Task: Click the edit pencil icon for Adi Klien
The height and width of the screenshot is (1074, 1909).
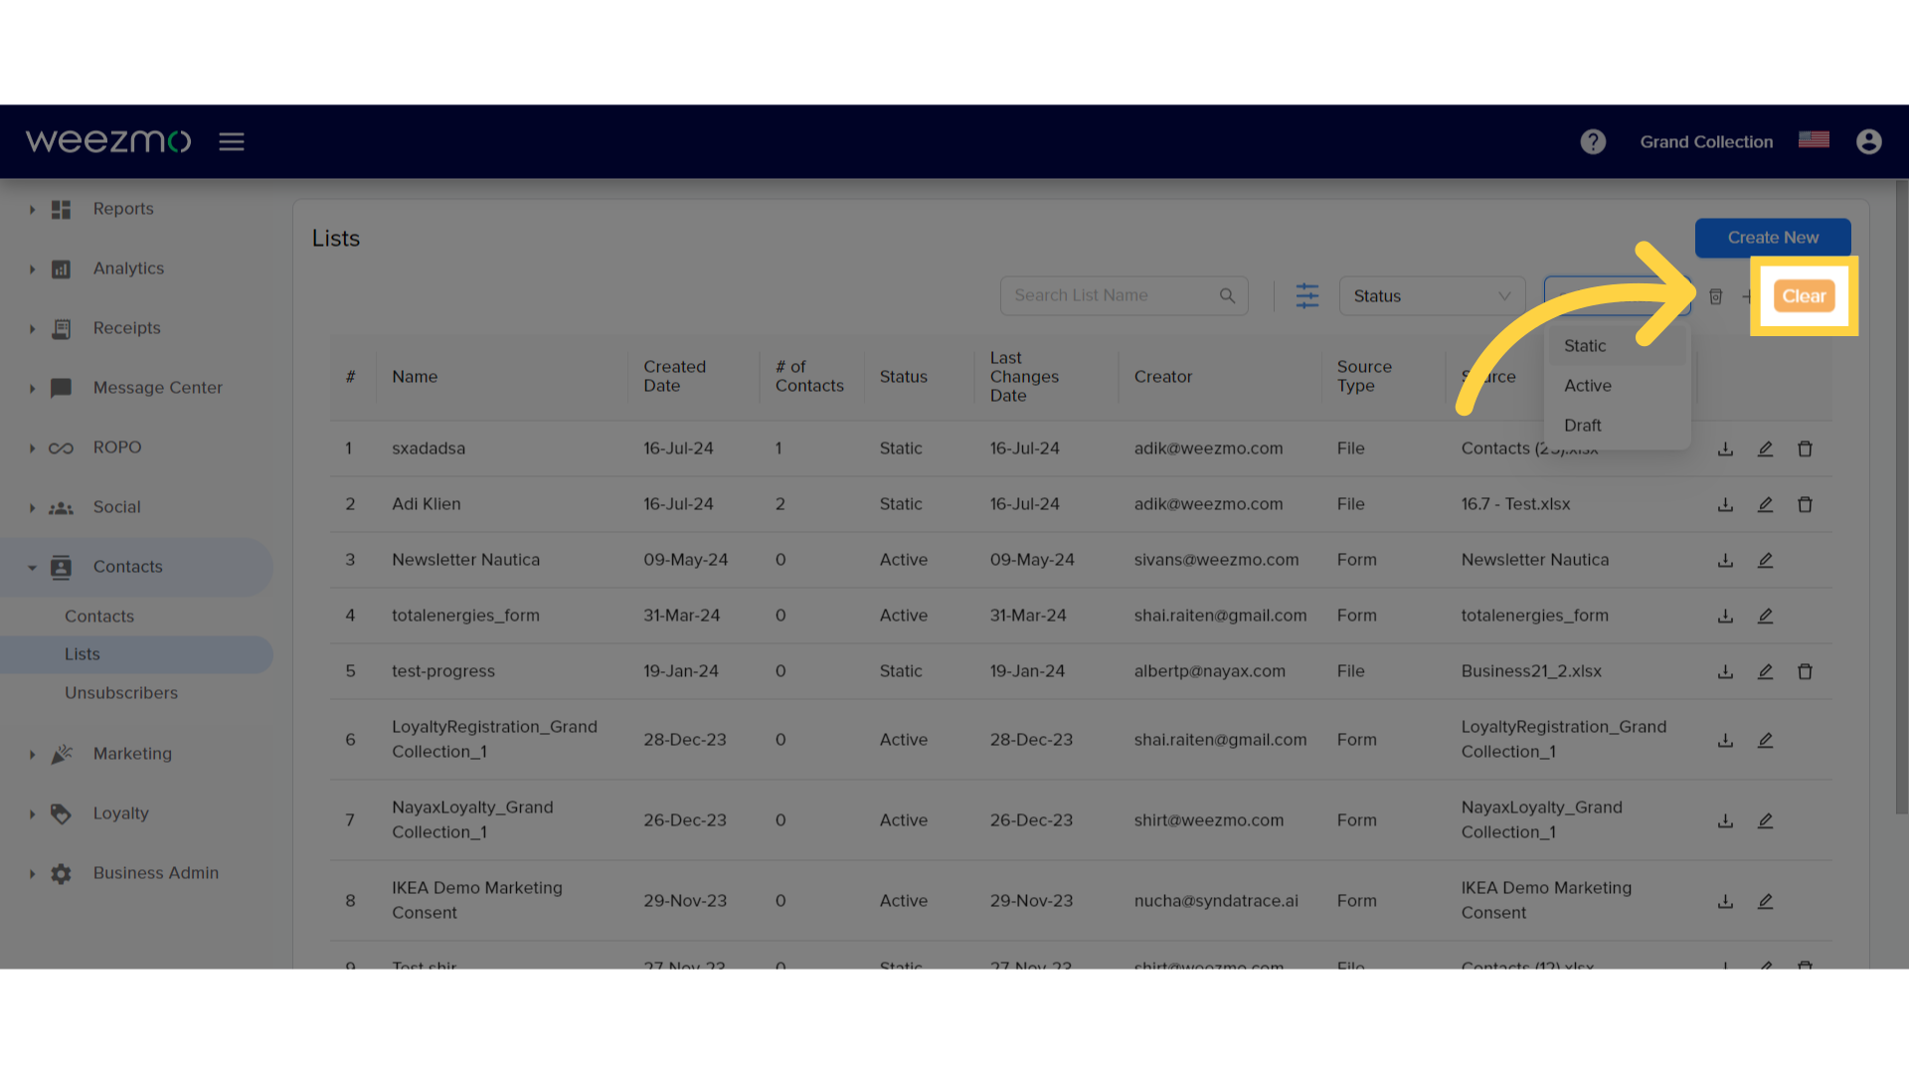Action: 1766,503
